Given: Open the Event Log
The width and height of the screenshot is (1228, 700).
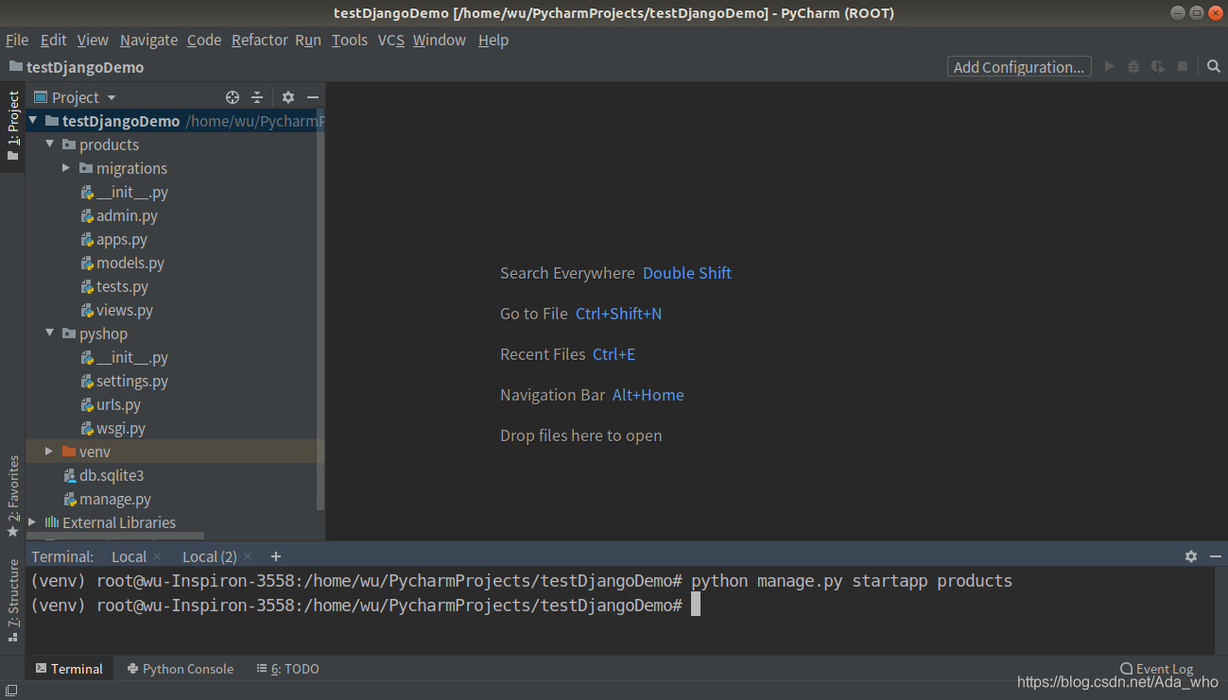Looking at the screenshot, I should [1156, 668].
